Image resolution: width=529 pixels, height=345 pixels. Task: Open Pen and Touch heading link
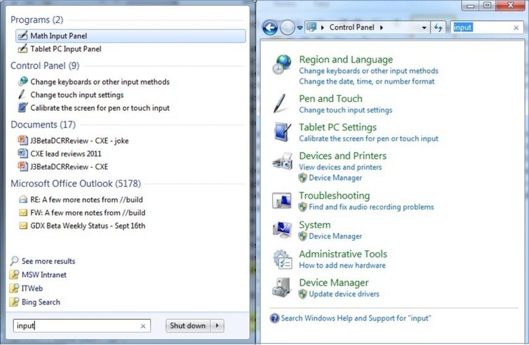click(331, 98)
